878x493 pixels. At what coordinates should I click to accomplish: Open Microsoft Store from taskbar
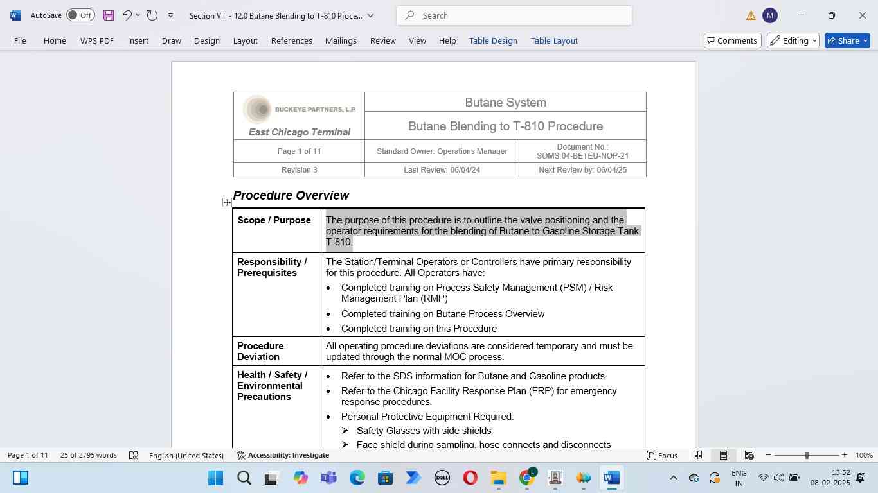pyautogui.click(x=385, y=478)
